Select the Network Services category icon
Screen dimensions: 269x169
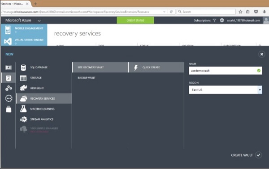pyautogui.click(x=9, y=98)
